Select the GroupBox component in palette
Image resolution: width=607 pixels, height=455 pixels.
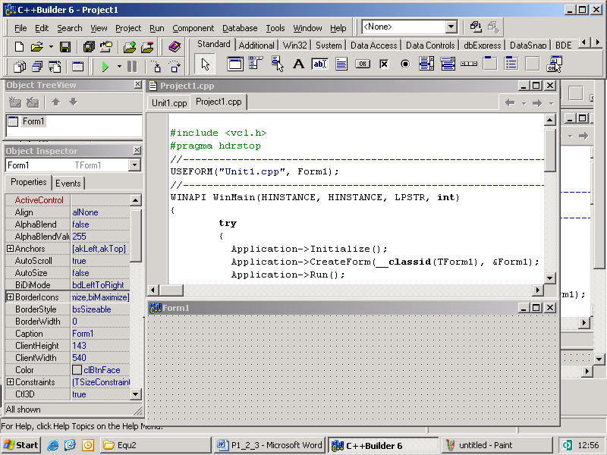point(490,64)
